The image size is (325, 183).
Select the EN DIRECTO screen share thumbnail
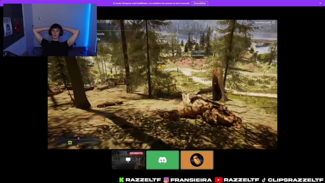click(x=128, y=160)
